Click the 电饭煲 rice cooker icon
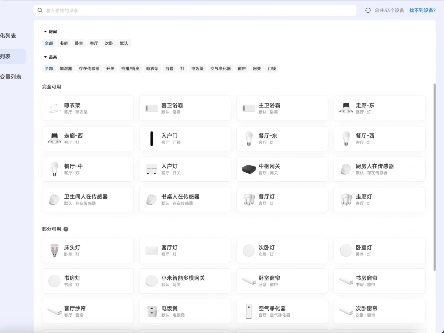This screenshot has height=333, width=444. (x=151, y=311)
